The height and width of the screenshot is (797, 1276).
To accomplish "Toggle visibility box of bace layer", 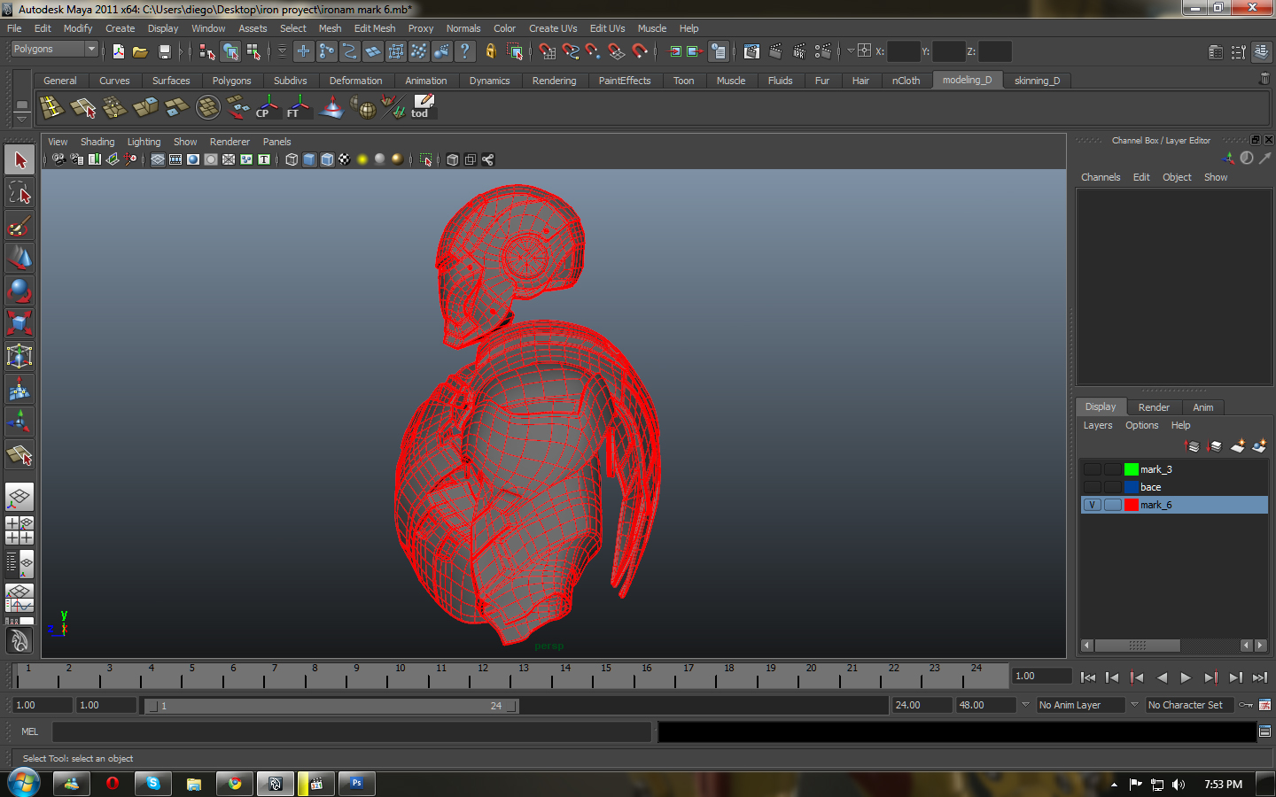I will [1092, 487].
